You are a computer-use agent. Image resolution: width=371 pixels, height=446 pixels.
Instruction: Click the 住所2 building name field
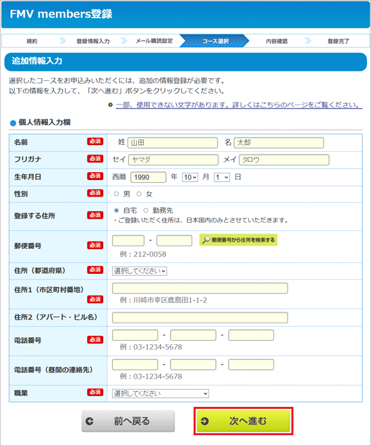coord(200,318)
